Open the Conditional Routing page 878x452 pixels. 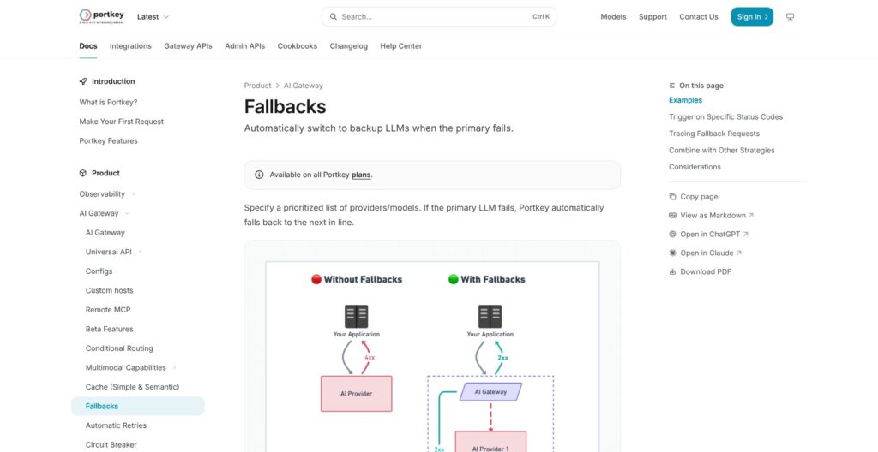click(x=119, y=348)
